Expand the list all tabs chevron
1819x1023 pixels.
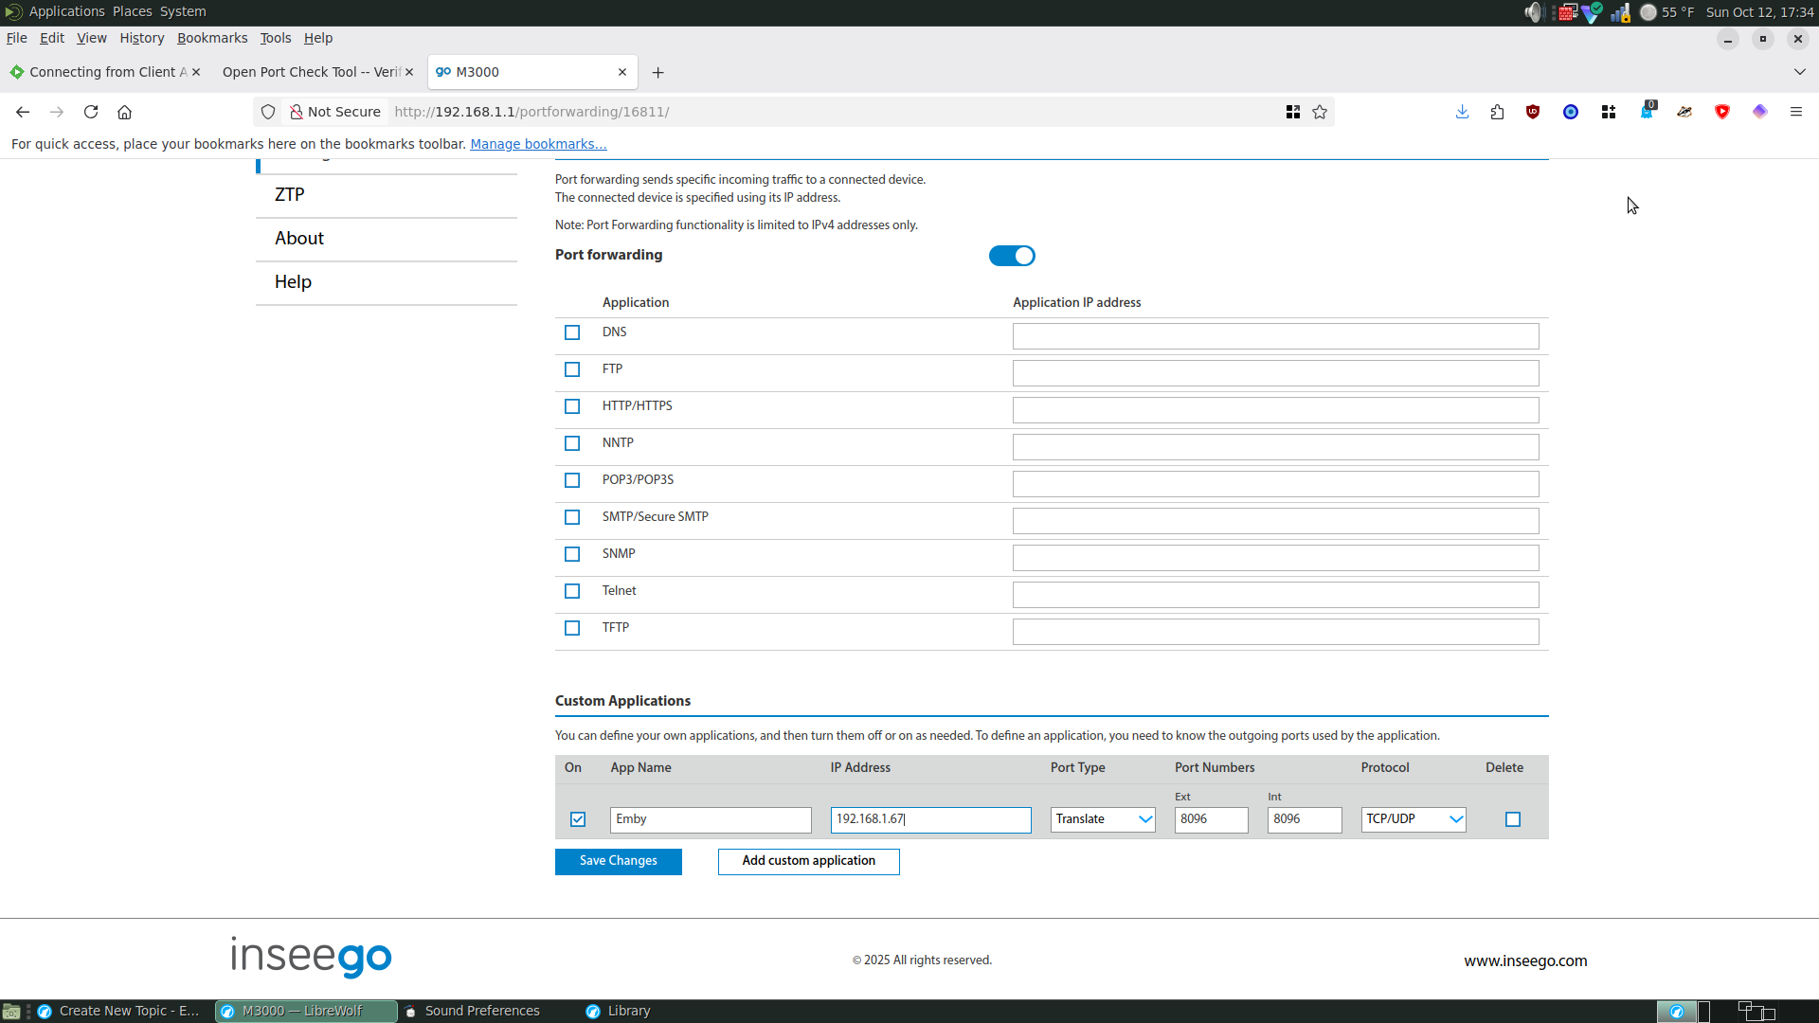pos(1799,72)
